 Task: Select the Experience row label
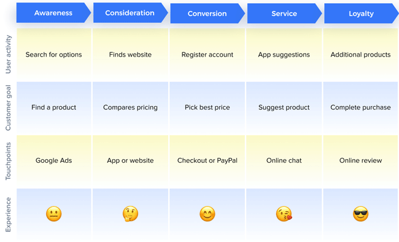tap(9, 214)
